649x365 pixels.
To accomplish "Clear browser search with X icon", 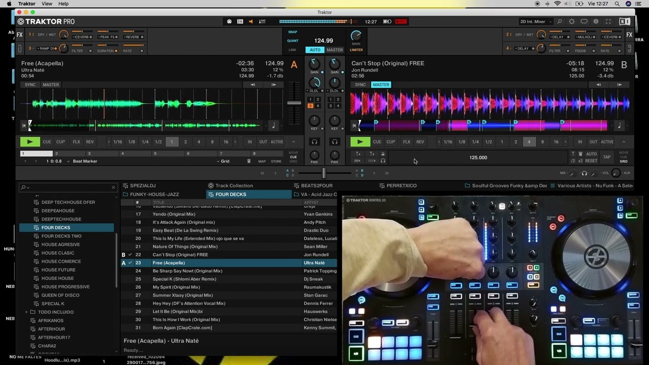I will pyautogui.click(x=113, y=188).
